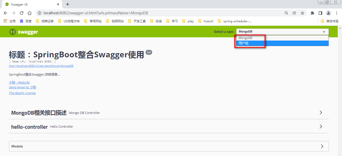Screen dimensions: 342x156
Task: Share this page via the share icon
Action: pyautogui.click(x=294, y=13)
